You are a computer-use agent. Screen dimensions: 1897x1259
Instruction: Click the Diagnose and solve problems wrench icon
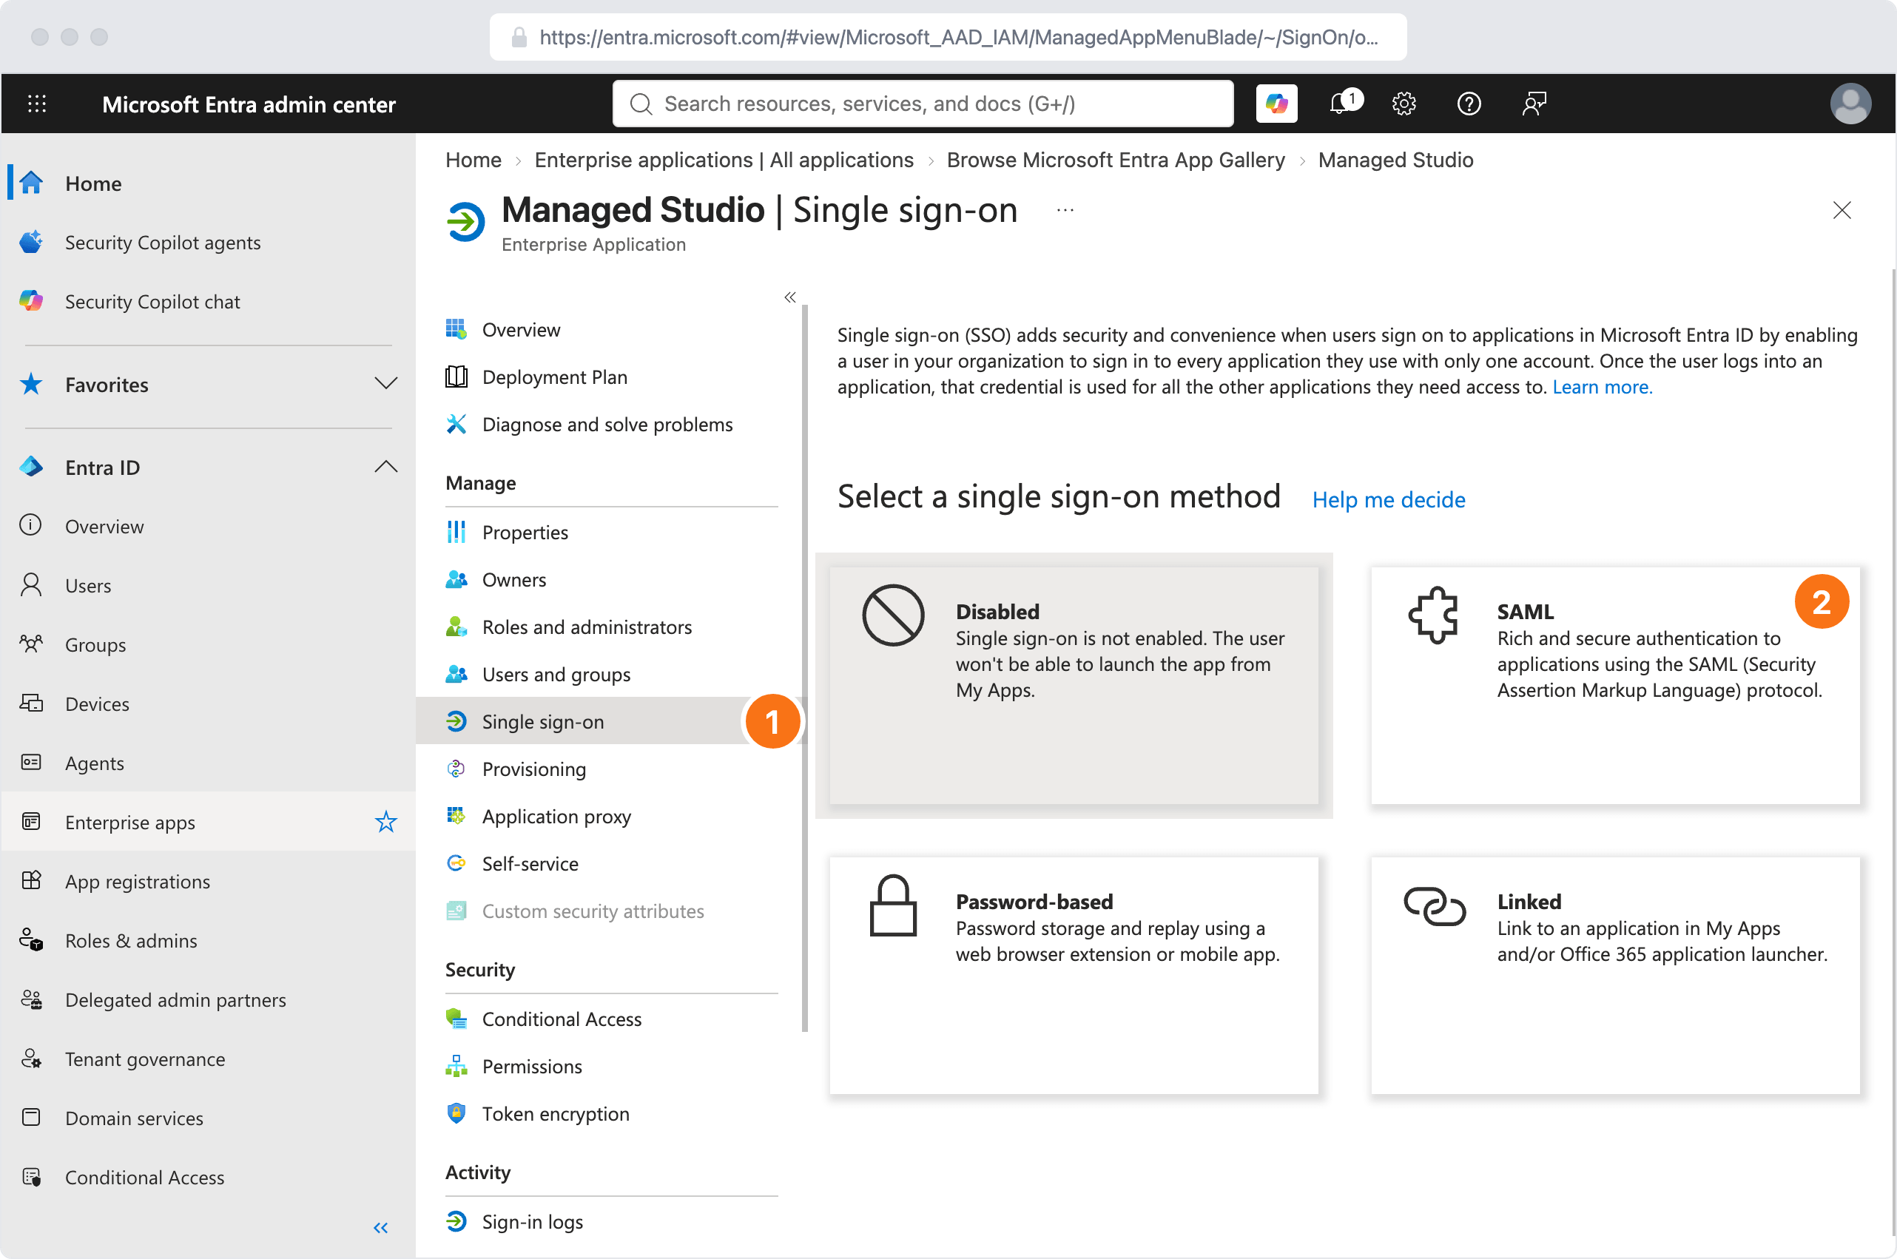[x=456, y=424]
